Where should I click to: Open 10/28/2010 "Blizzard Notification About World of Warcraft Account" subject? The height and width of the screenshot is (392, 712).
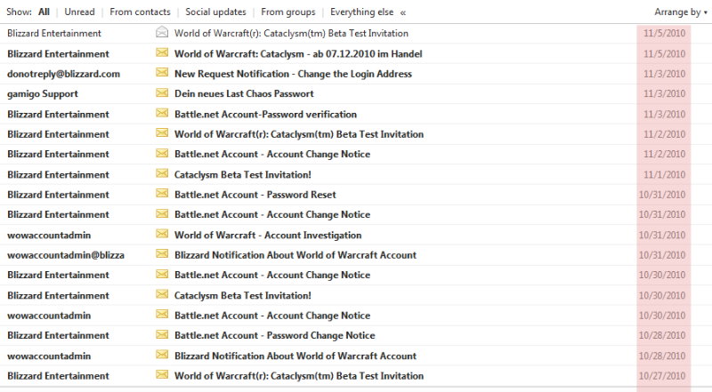(x=295, y=356)
